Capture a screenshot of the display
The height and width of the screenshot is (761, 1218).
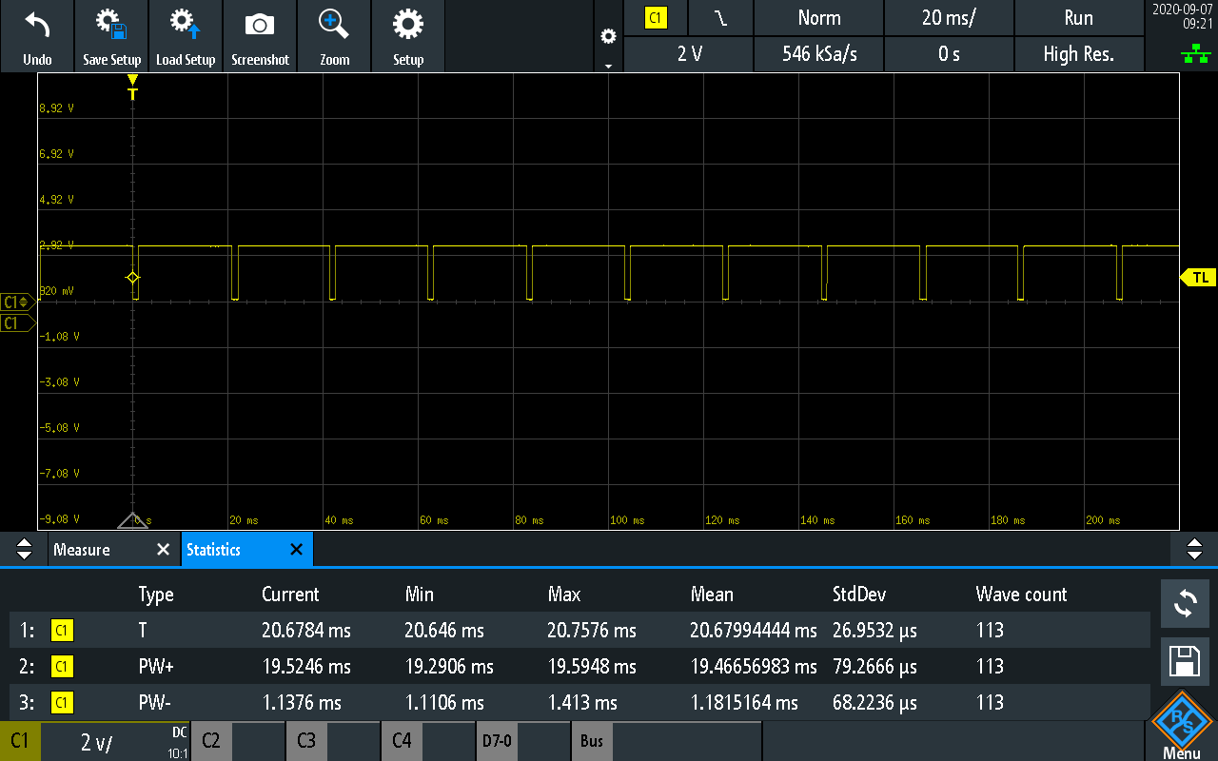260,35
